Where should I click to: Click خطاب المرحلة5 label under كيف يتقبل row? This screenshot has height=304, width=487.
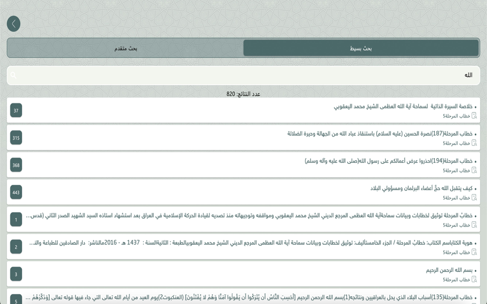click(x=456, y=198)
